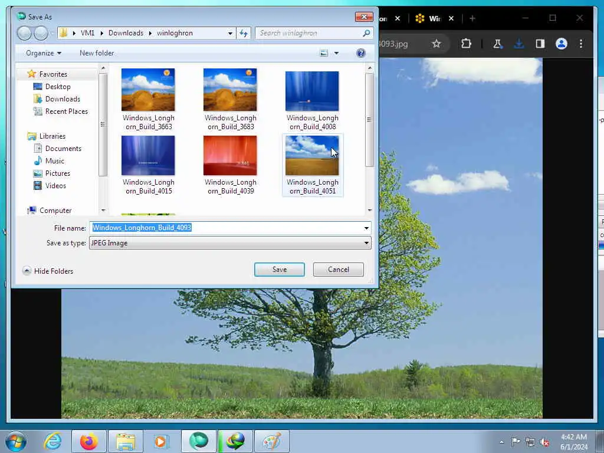Select Documents library
This screenshot has height=453, width=604.
click(63, 148)
